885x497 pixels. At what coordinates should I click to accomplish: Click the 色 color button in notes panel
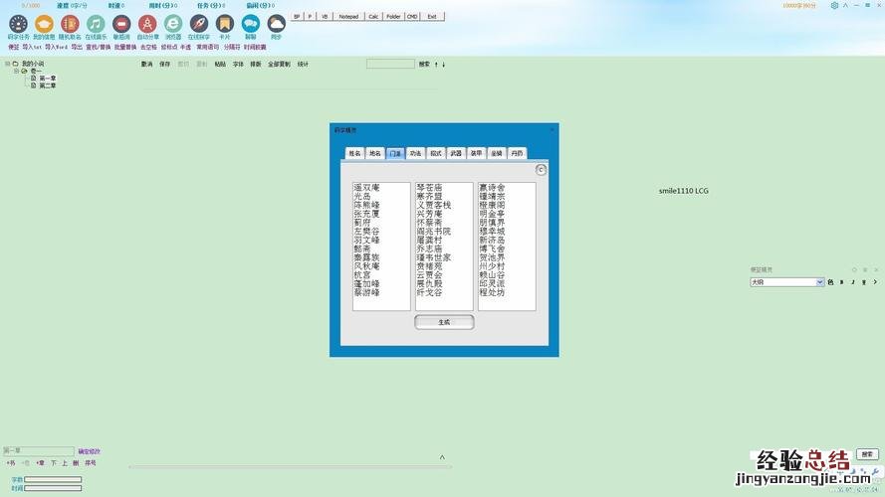pyautogui.click(x=831, y=282)
